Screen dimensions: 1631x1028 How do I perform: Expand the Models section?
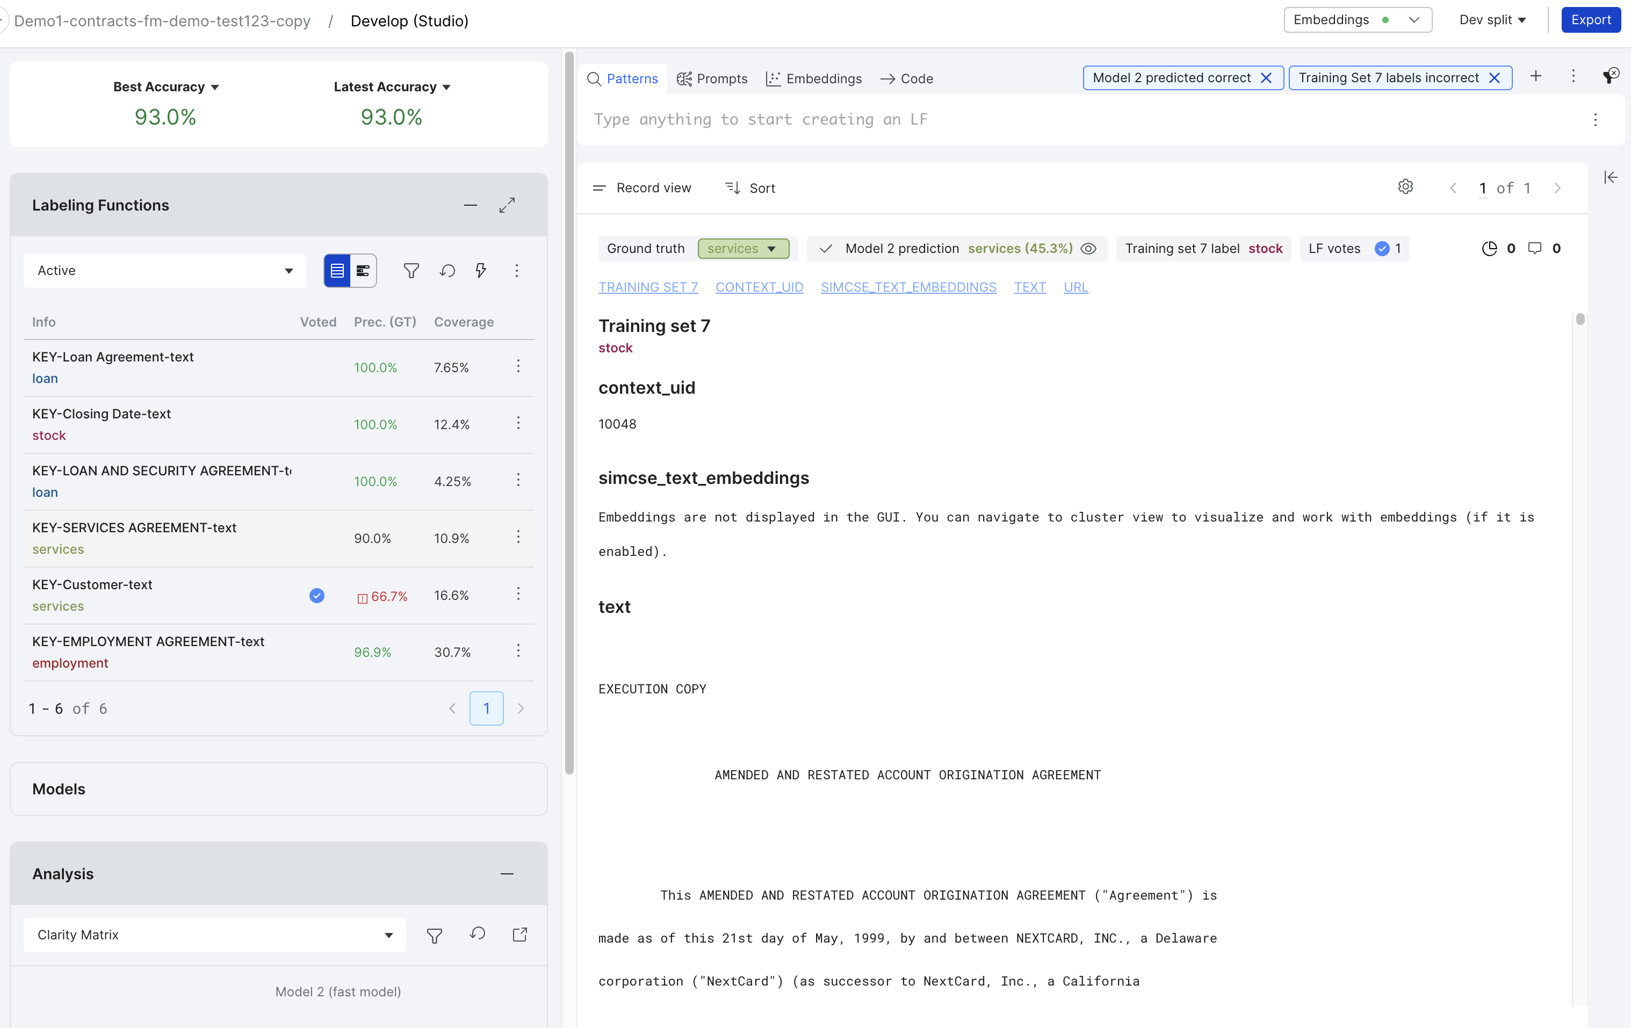pyautogui.click(x=278, y=790)
